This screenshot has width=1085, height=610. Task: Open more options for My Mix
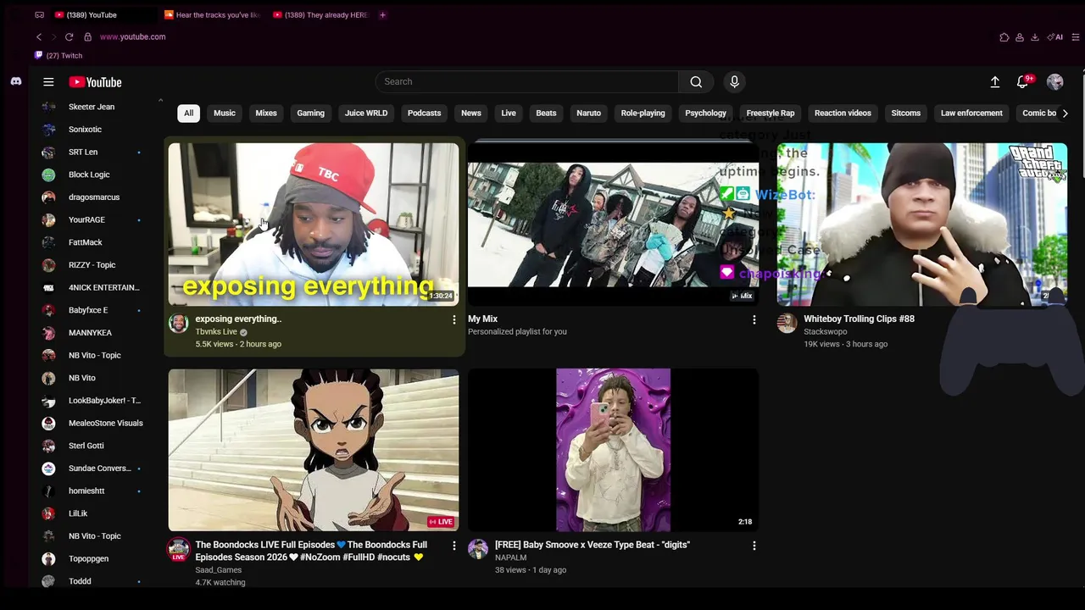tap(754, 319)
